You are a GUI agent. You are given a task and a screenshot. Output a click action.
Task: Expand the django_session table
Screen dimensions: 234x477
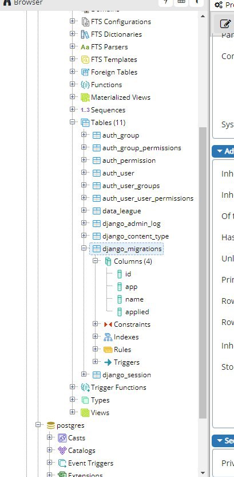tap(84, 374)
